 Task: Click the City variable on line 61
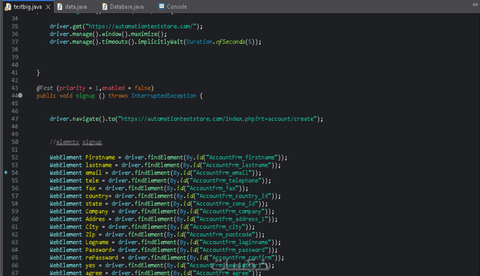pos(92,227)
